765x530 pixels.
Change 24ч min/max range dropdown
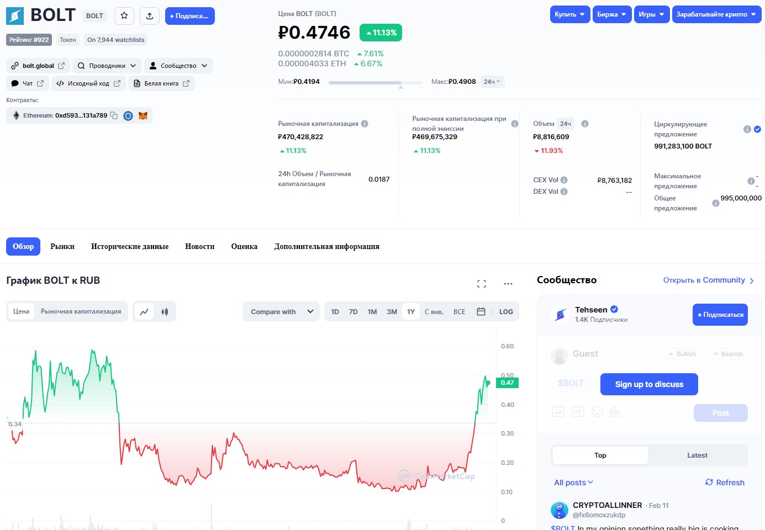pos(492,82)
